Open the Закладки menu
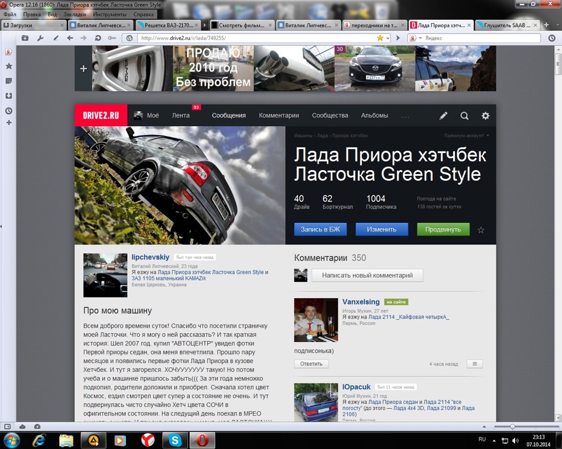 point(74,14)
